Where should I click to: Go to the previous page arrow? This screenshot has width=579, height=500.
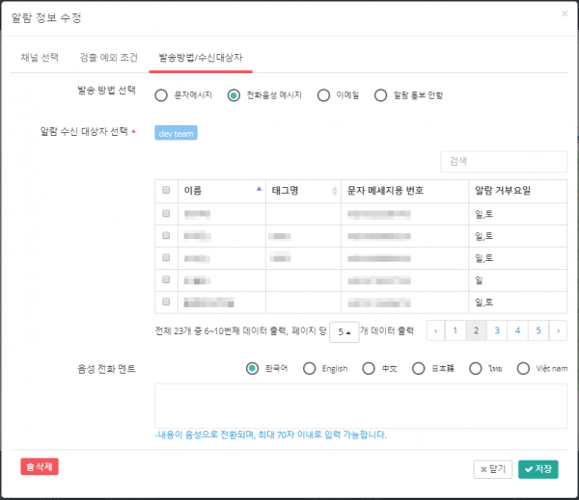(436, 330)
